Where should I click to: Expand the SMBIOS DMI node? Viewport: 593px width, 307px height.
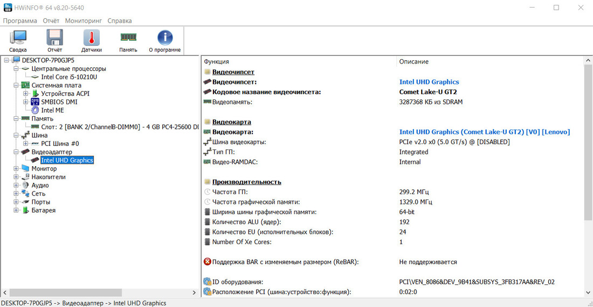[25, 102]
